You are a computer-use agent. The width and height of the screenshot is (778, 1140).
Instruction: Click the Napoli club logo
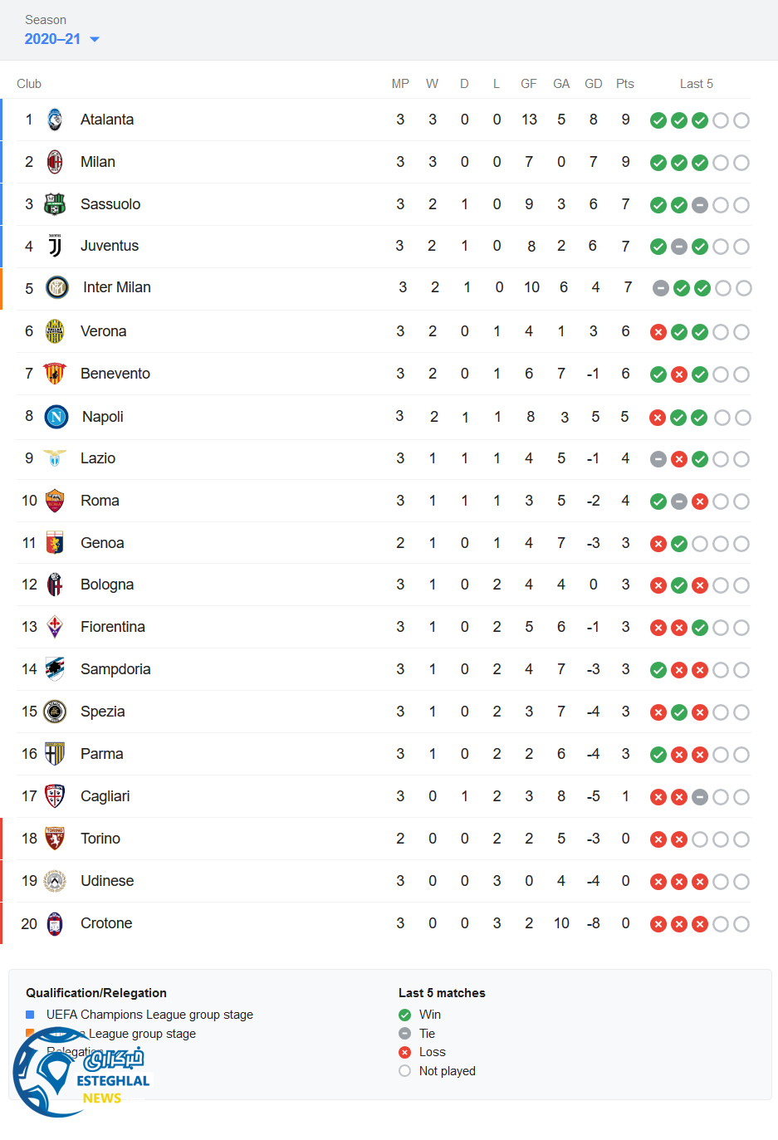point(56,416)
